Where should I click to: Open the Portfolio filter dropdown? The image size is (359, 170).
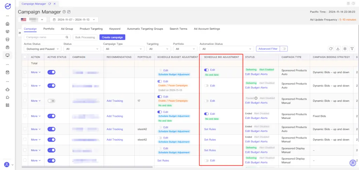(x=185, y=49)
